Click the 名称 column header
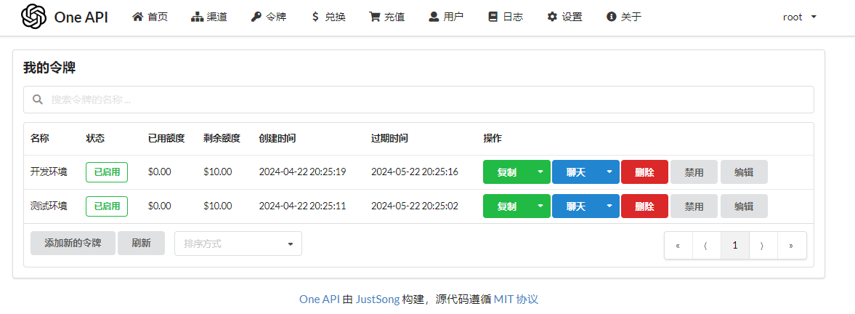855x314 pixels. 40,138
